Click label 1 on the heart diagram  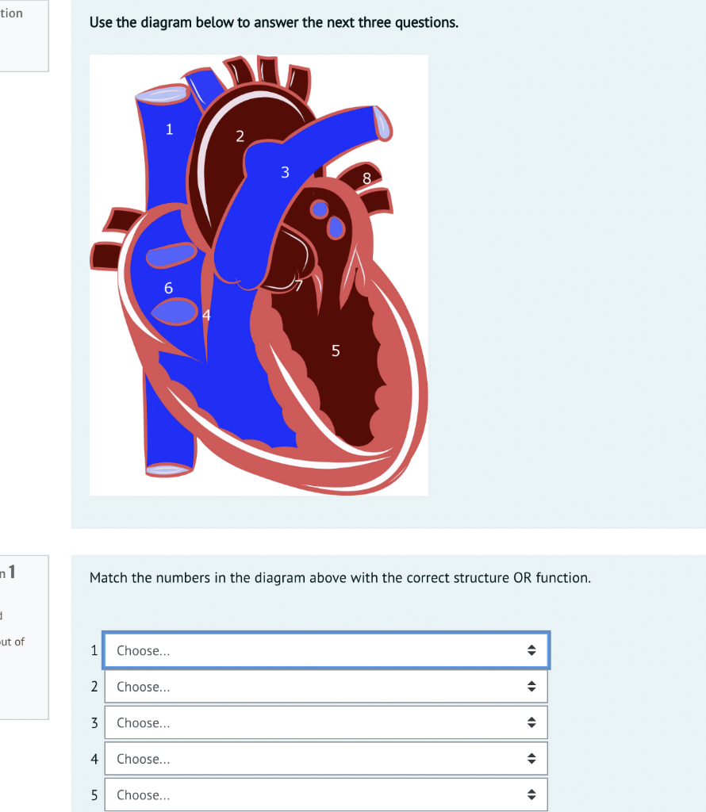170,129
